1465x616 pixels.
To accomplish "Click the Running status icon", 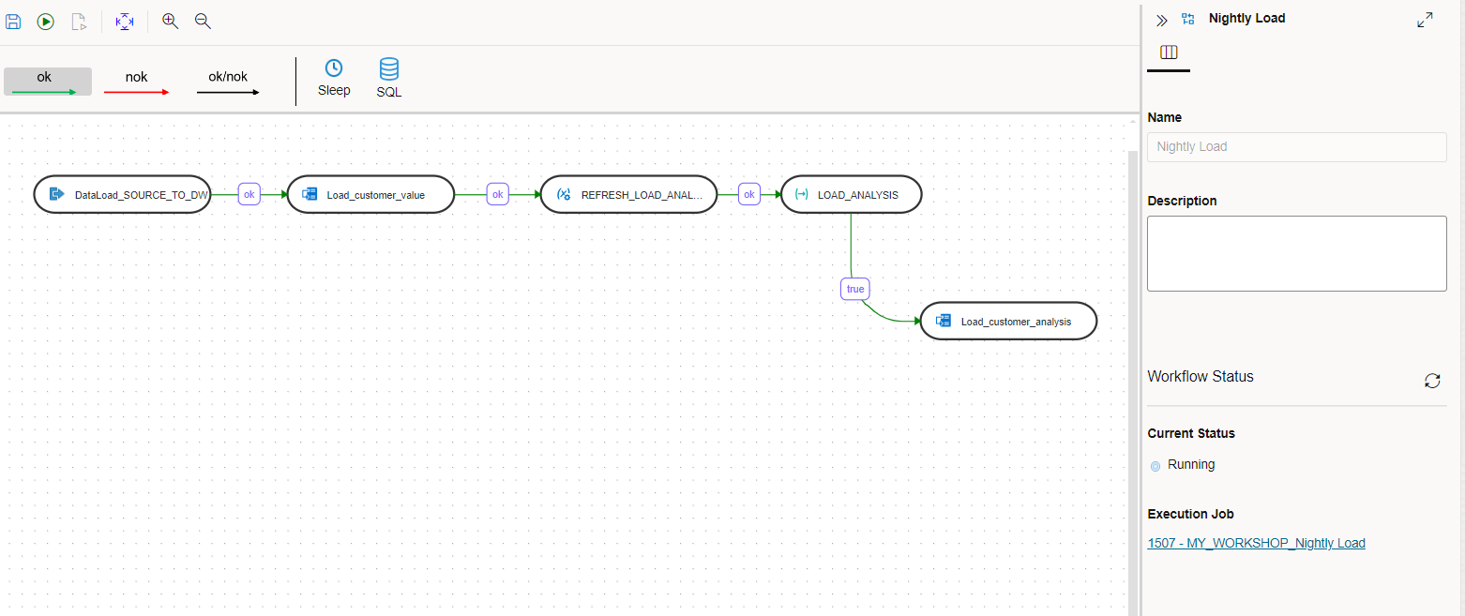I will (1155, 465).
